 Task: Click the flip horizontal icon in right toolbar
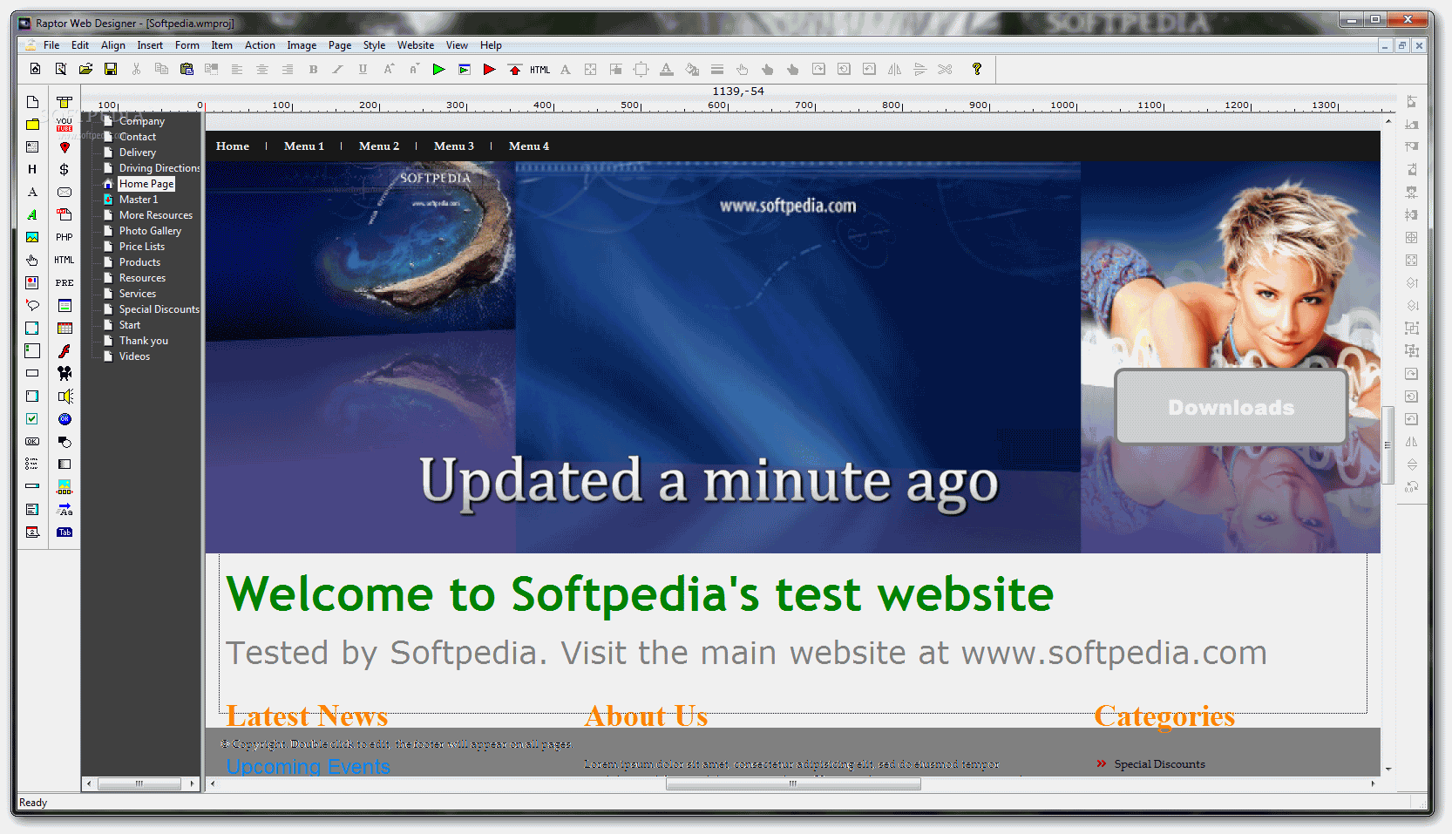1412,442
